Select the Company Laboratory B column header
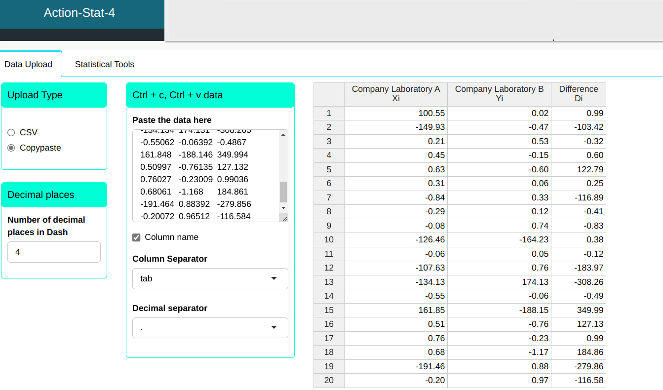Viewport: 663px width, 390px height. [499, 94]
